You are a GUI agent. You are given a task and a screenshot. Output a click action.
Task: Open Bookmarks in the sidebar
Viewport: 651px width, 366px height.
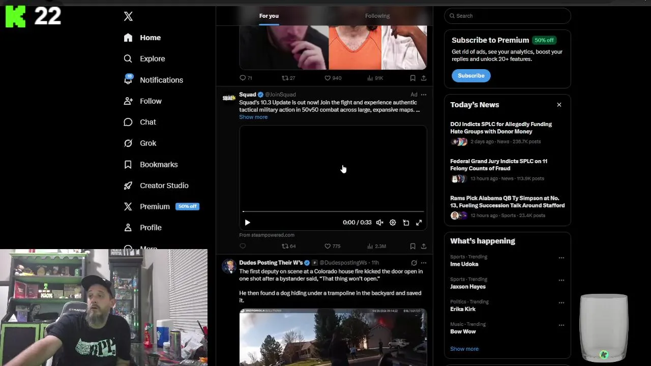coord(151,165)
